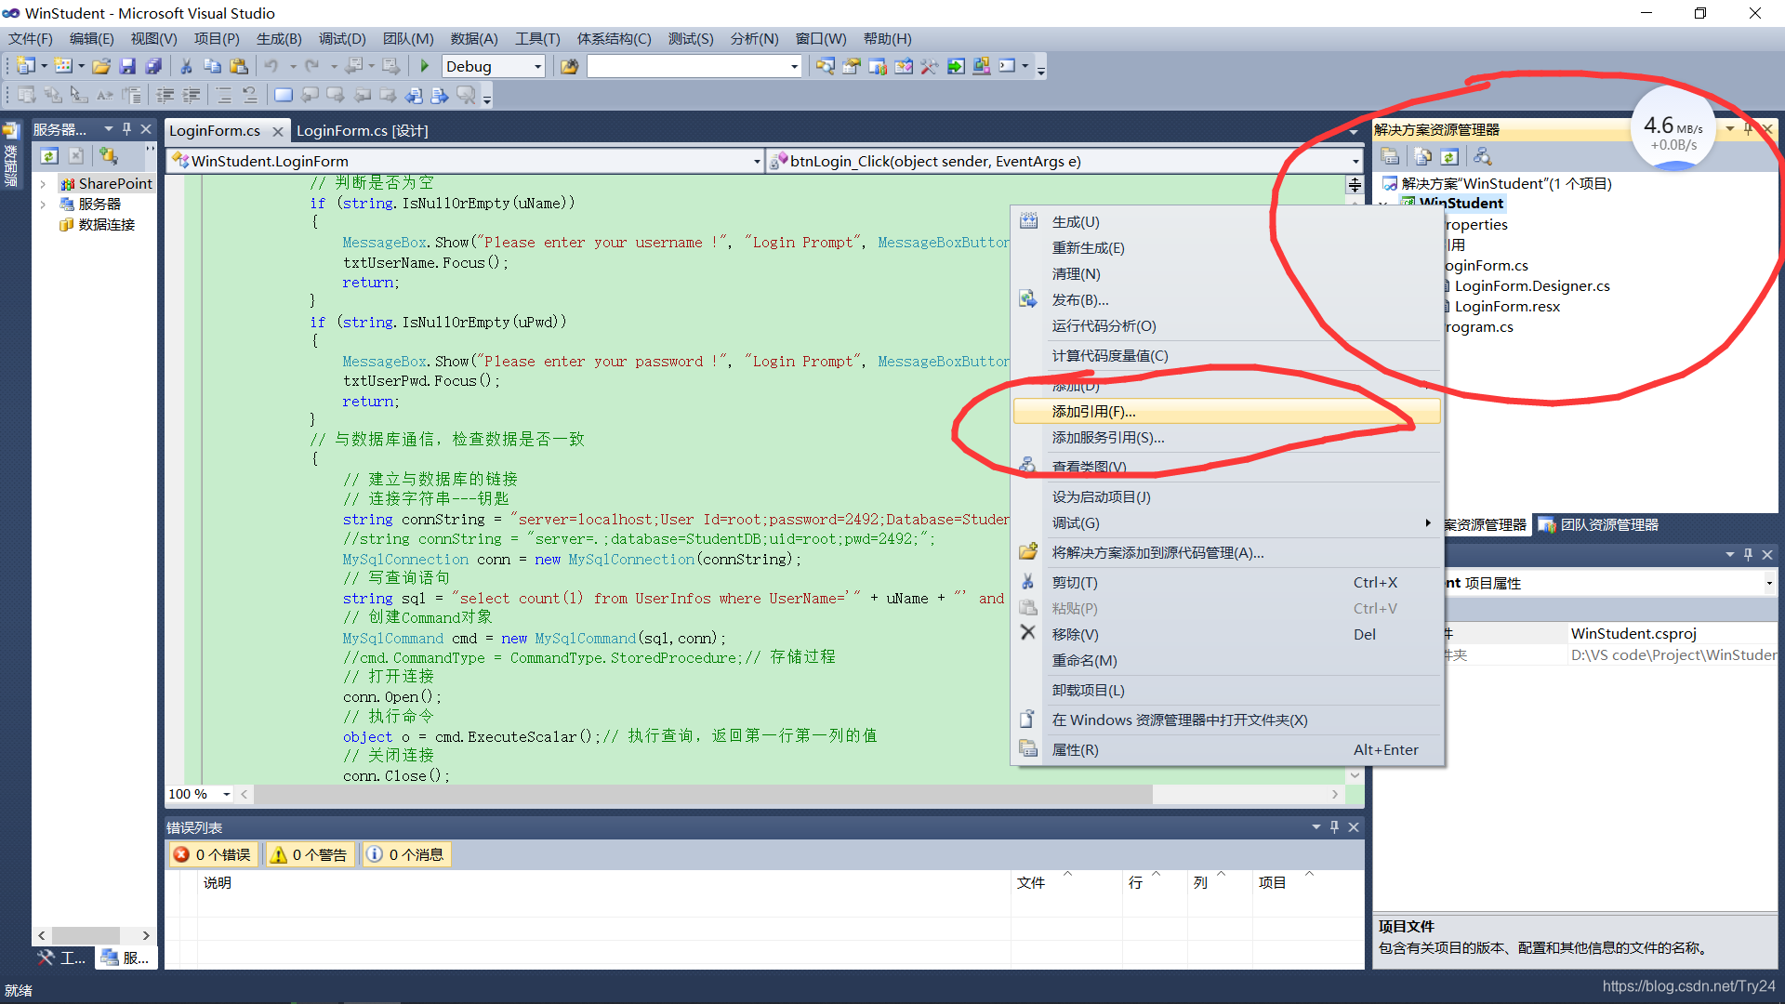Click Server Explorer horizontal scrollbar right arrow
Image resolution: width=1785 pixels, height=1004 pixels.
point(146,935)
